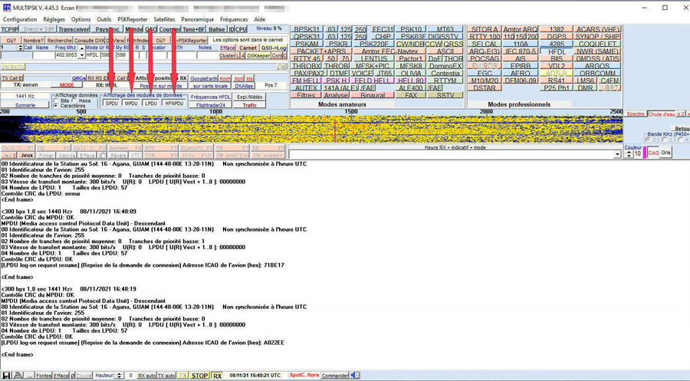
Task: Select the DSTAR mode button
Action: pos(484,88)
